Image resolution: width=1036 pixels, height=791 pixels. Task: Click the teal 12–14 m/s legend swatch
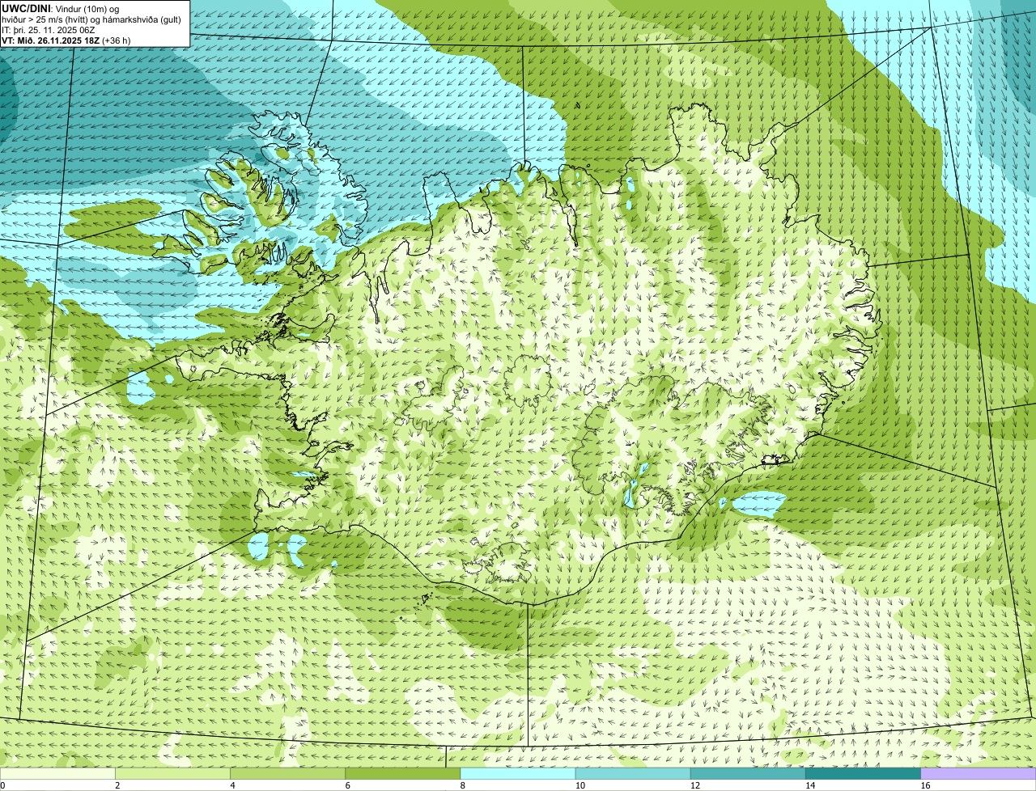(748, 774)
